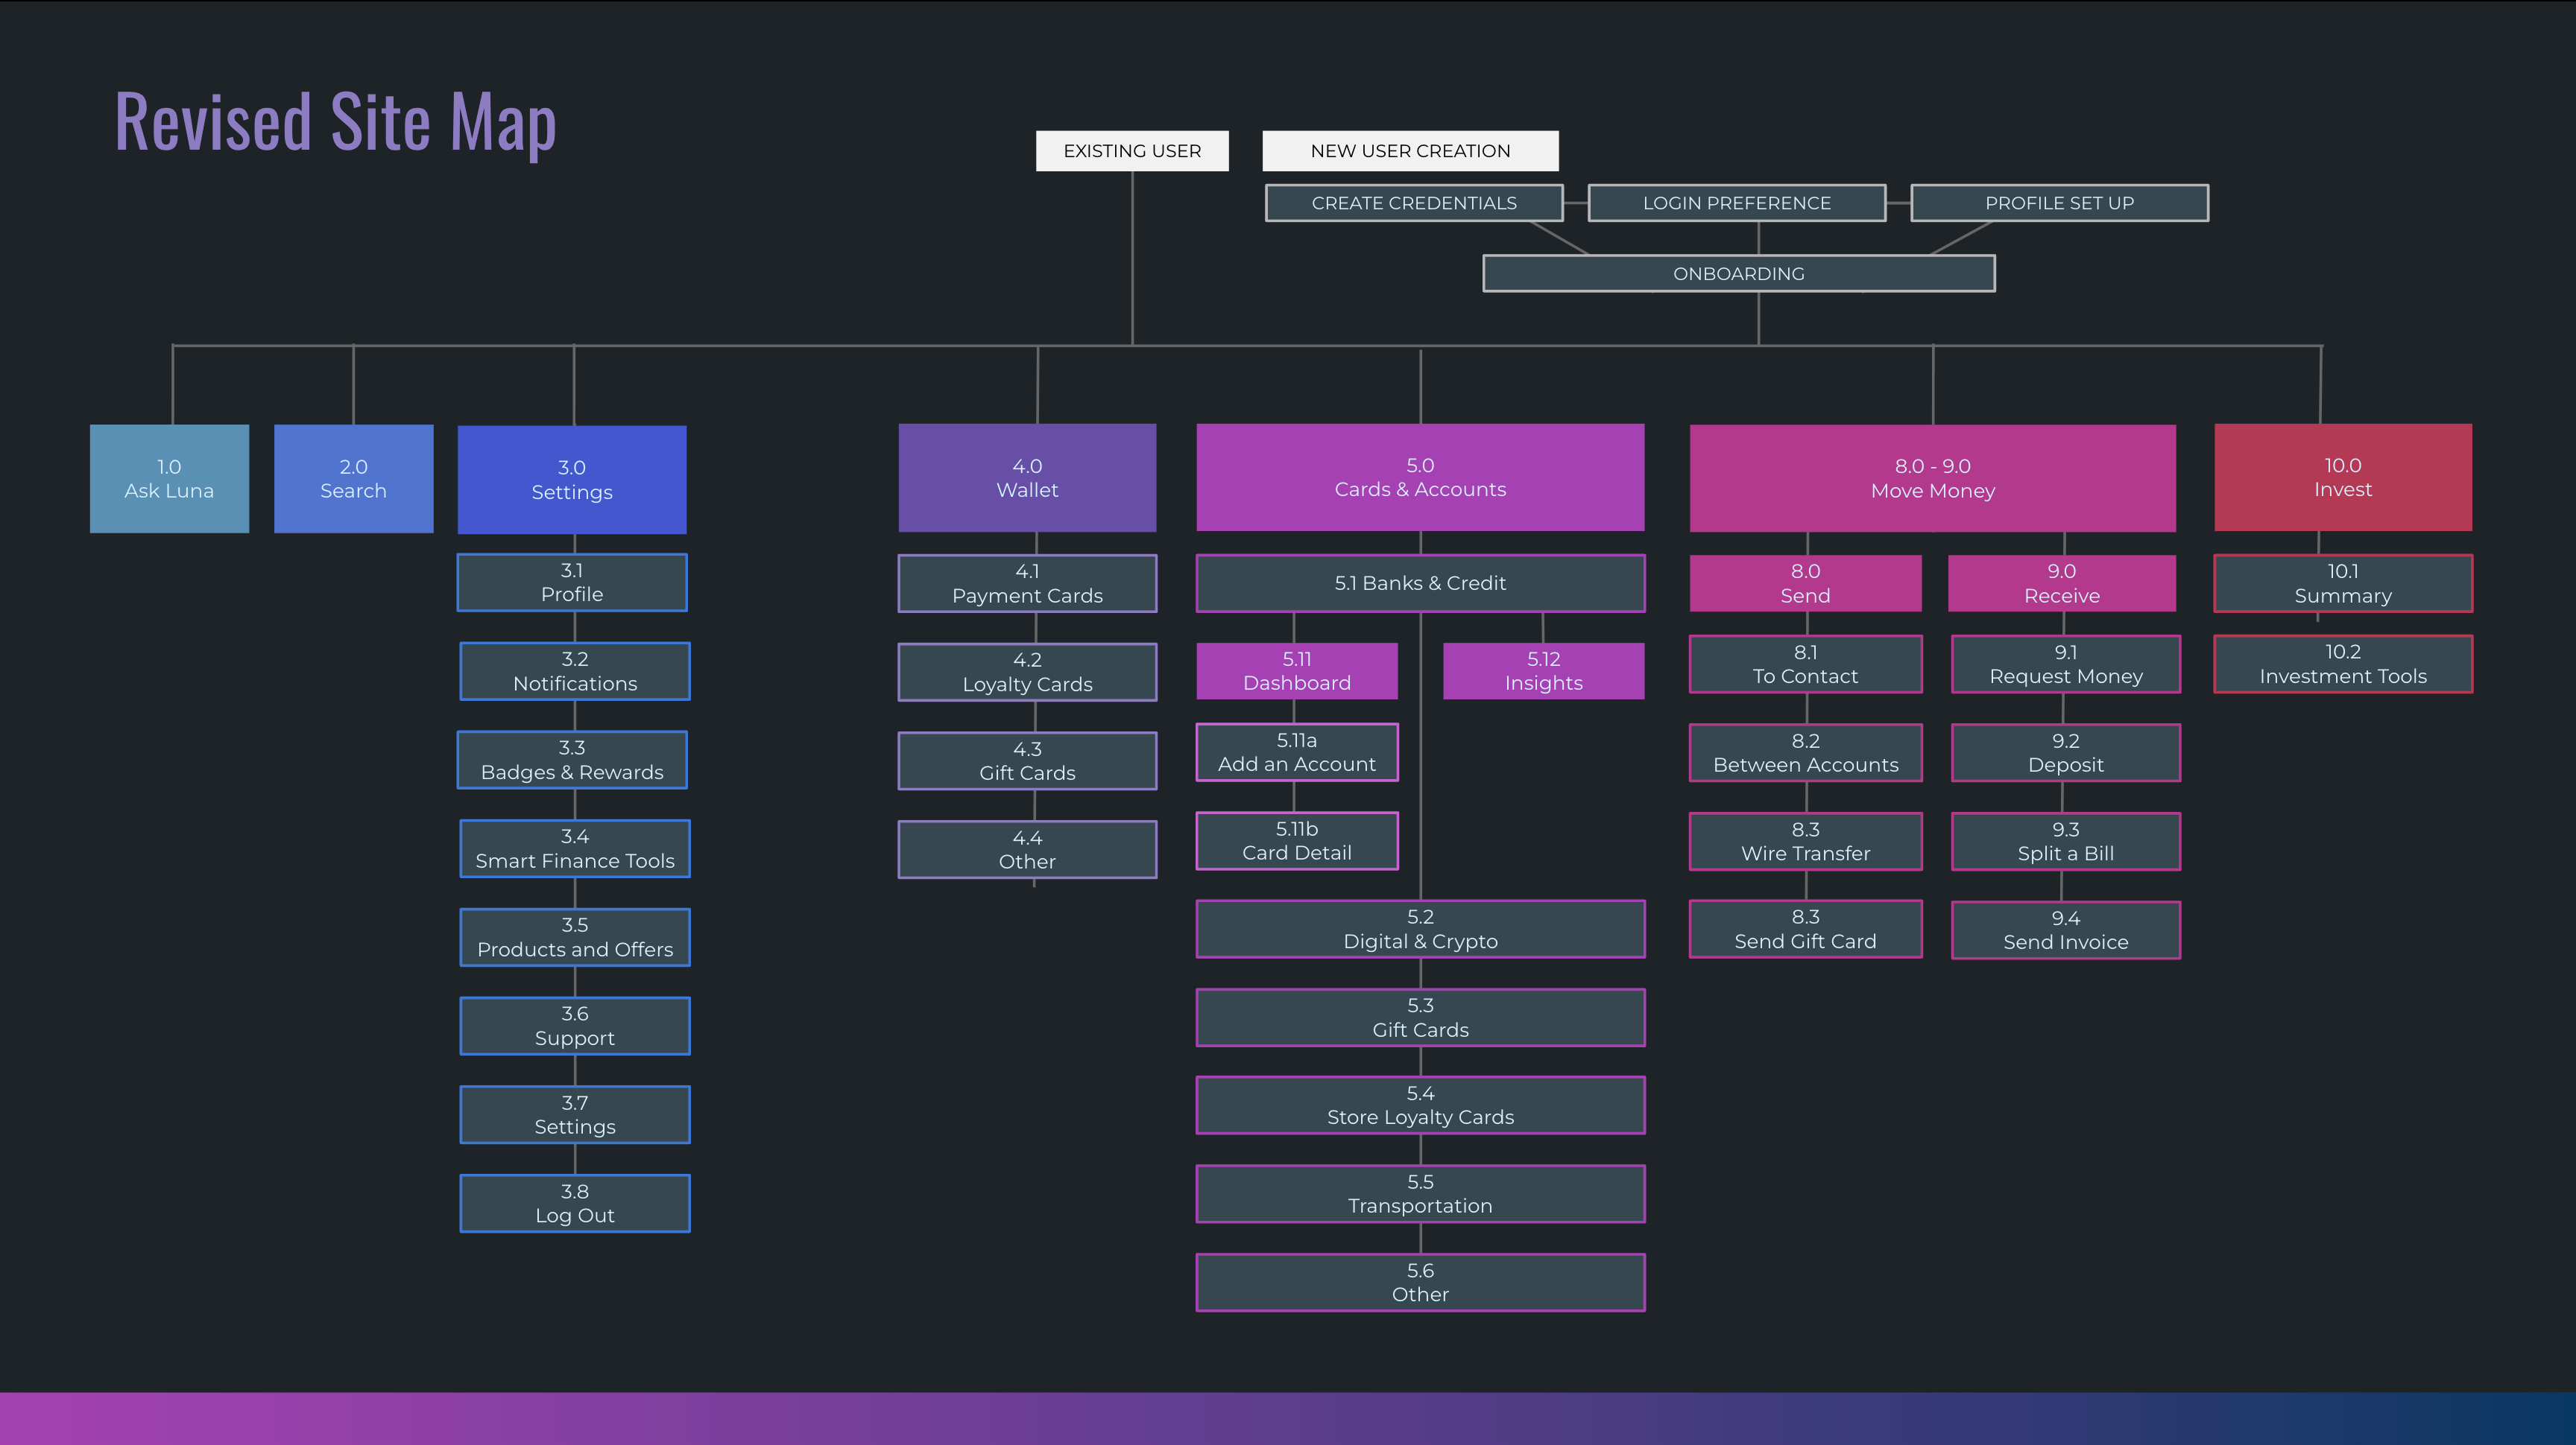Image resolution: width=2576 pixels, height=1445 pixels.
Task: Click the Revised Site Map title
Action: (335, 122)
